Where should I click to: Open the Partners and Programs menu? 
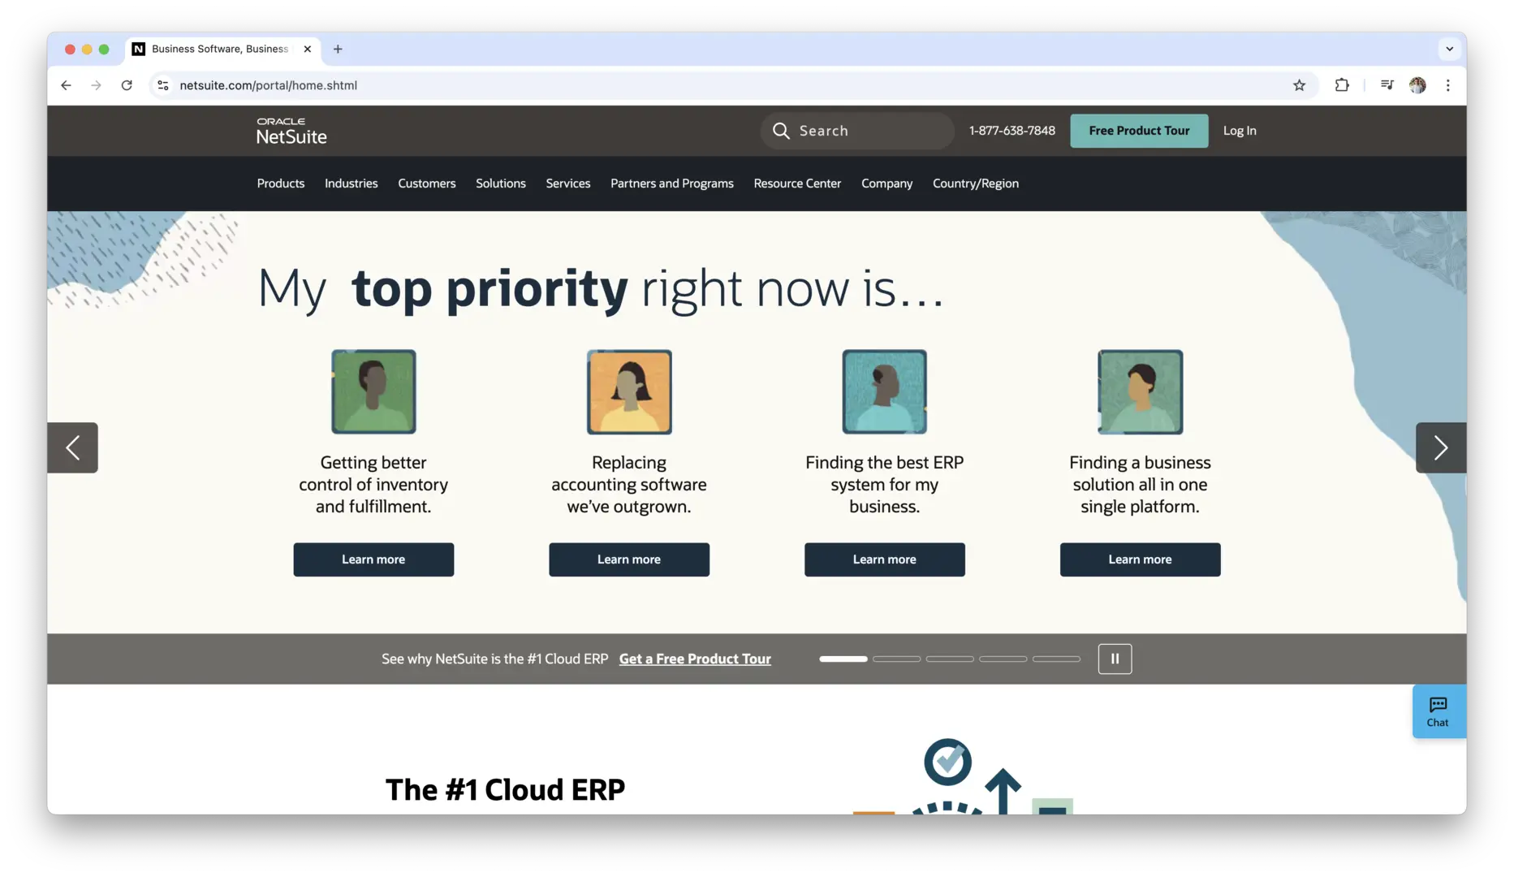[x=672, y=184]
